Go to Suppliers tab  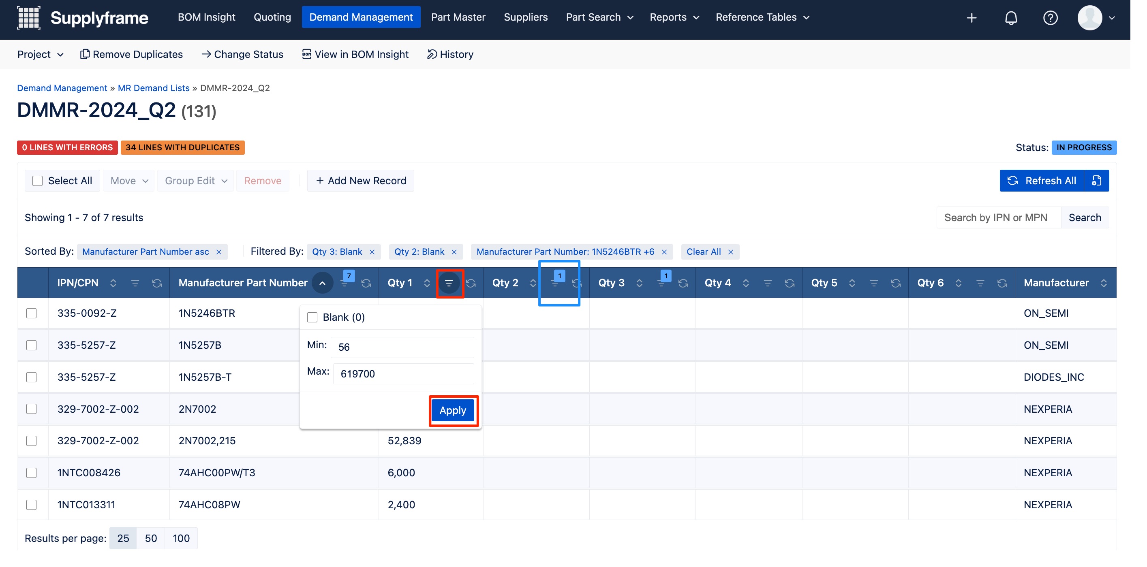pyautogui.click(x=525, y=17)
